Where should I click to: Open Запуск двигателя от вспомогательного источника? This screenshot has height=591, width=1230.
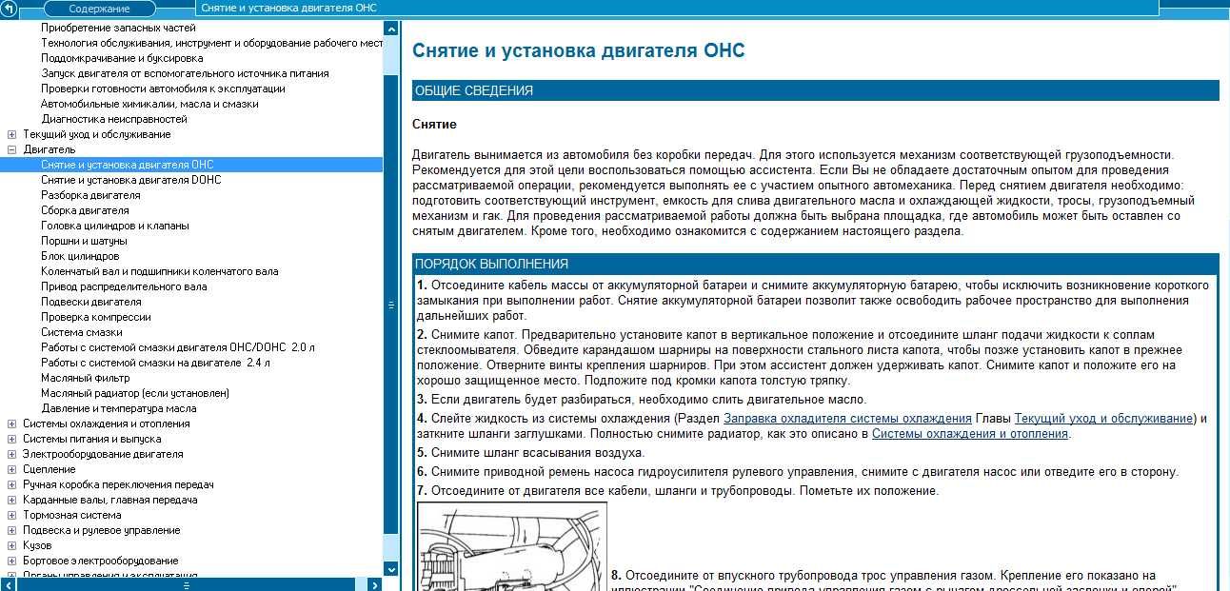(x=185, y=73)
